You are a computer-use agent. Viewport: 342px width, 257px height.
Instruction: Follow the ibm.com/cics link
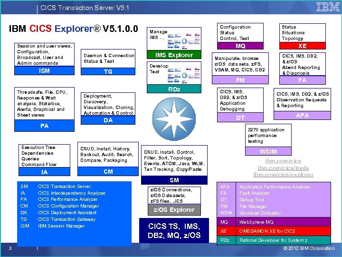pos(283,161)
